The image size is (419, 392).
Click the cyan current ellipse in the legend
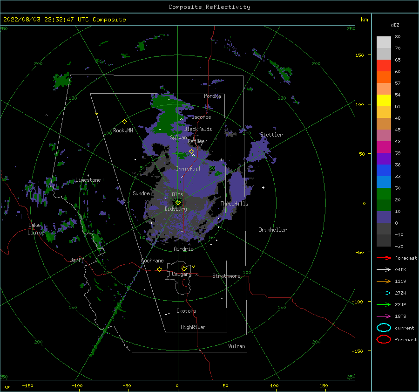pos(384,328)
